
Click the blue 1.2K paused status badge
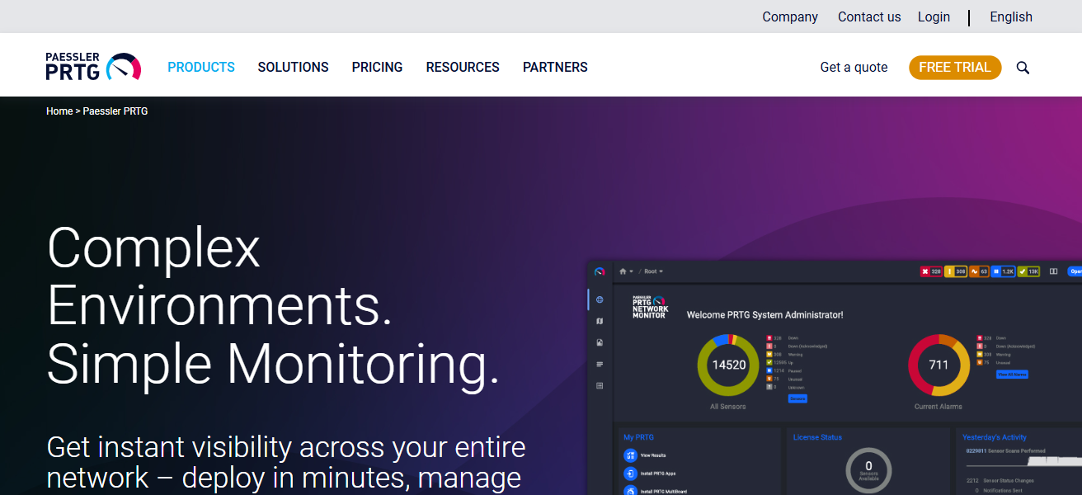(x=1004, y=271)
